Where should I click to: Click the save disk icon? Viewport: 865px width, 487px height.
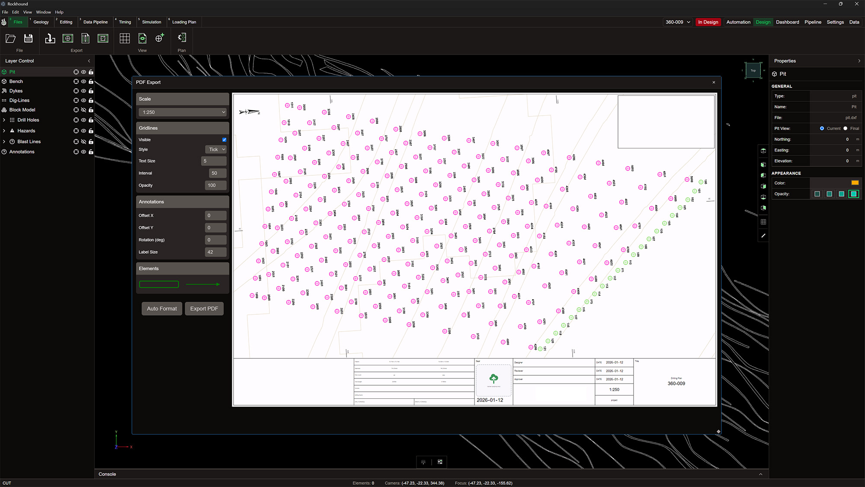(29, 39)
